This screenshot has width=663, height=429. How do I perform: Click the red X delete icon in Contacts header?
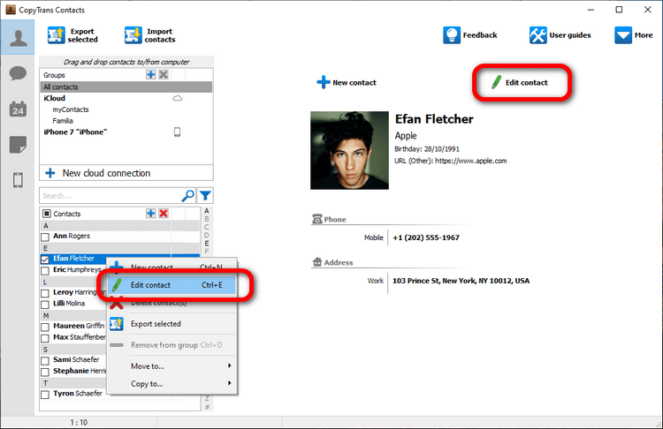coord(163,214)
